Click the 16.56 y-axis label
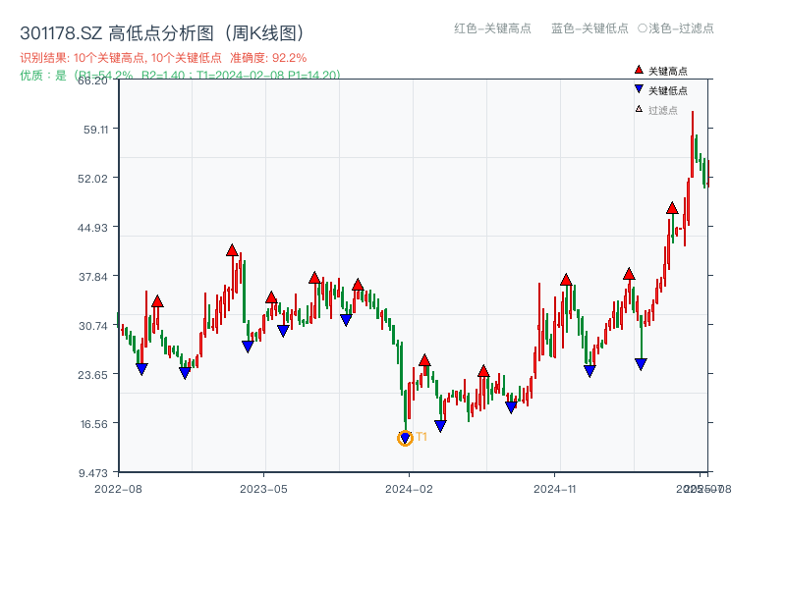 pos(94,424)
